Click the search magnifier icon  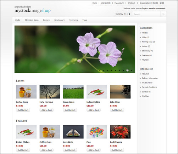pyautogui.click(x=163, y=14)
